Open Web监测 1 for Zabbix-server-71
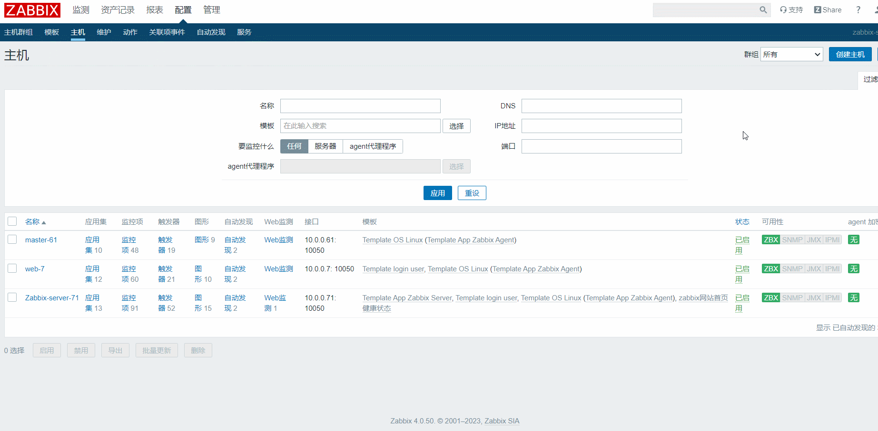The width and height of the screenshot is (878, 431). [275, 303]
